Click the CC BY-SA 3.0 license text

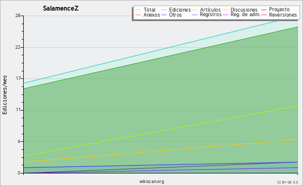(x=287, y=182)
